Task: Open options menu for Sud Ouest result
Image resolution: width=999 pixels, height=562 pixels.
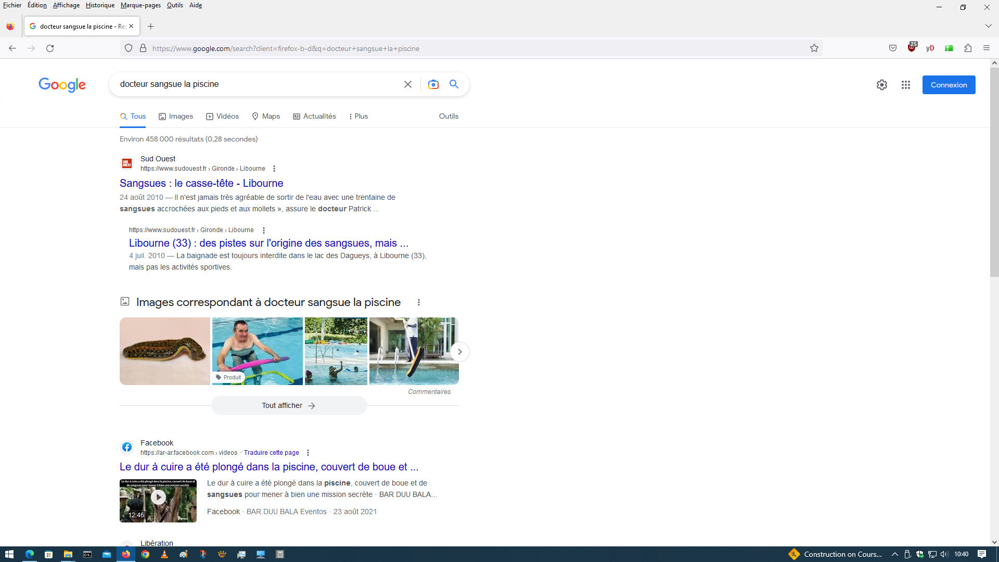Action: [274, 169]
